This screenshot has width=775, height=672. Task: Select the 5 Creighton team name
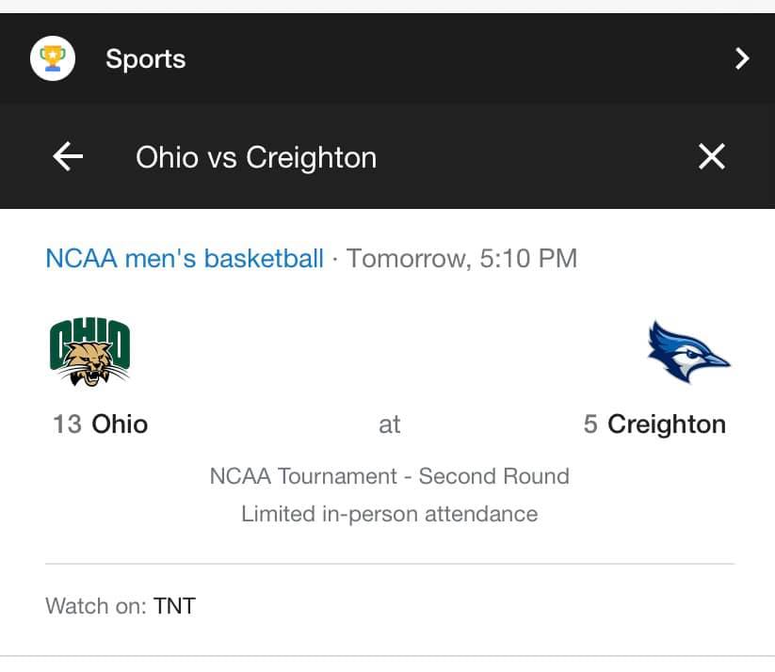point(654,424)
